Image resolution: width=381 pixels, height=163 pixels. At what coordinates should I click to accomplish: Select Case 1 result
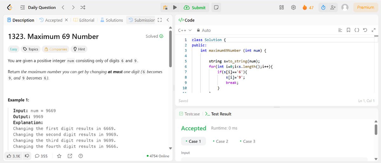pyautogui.click(x=193, y=141)
